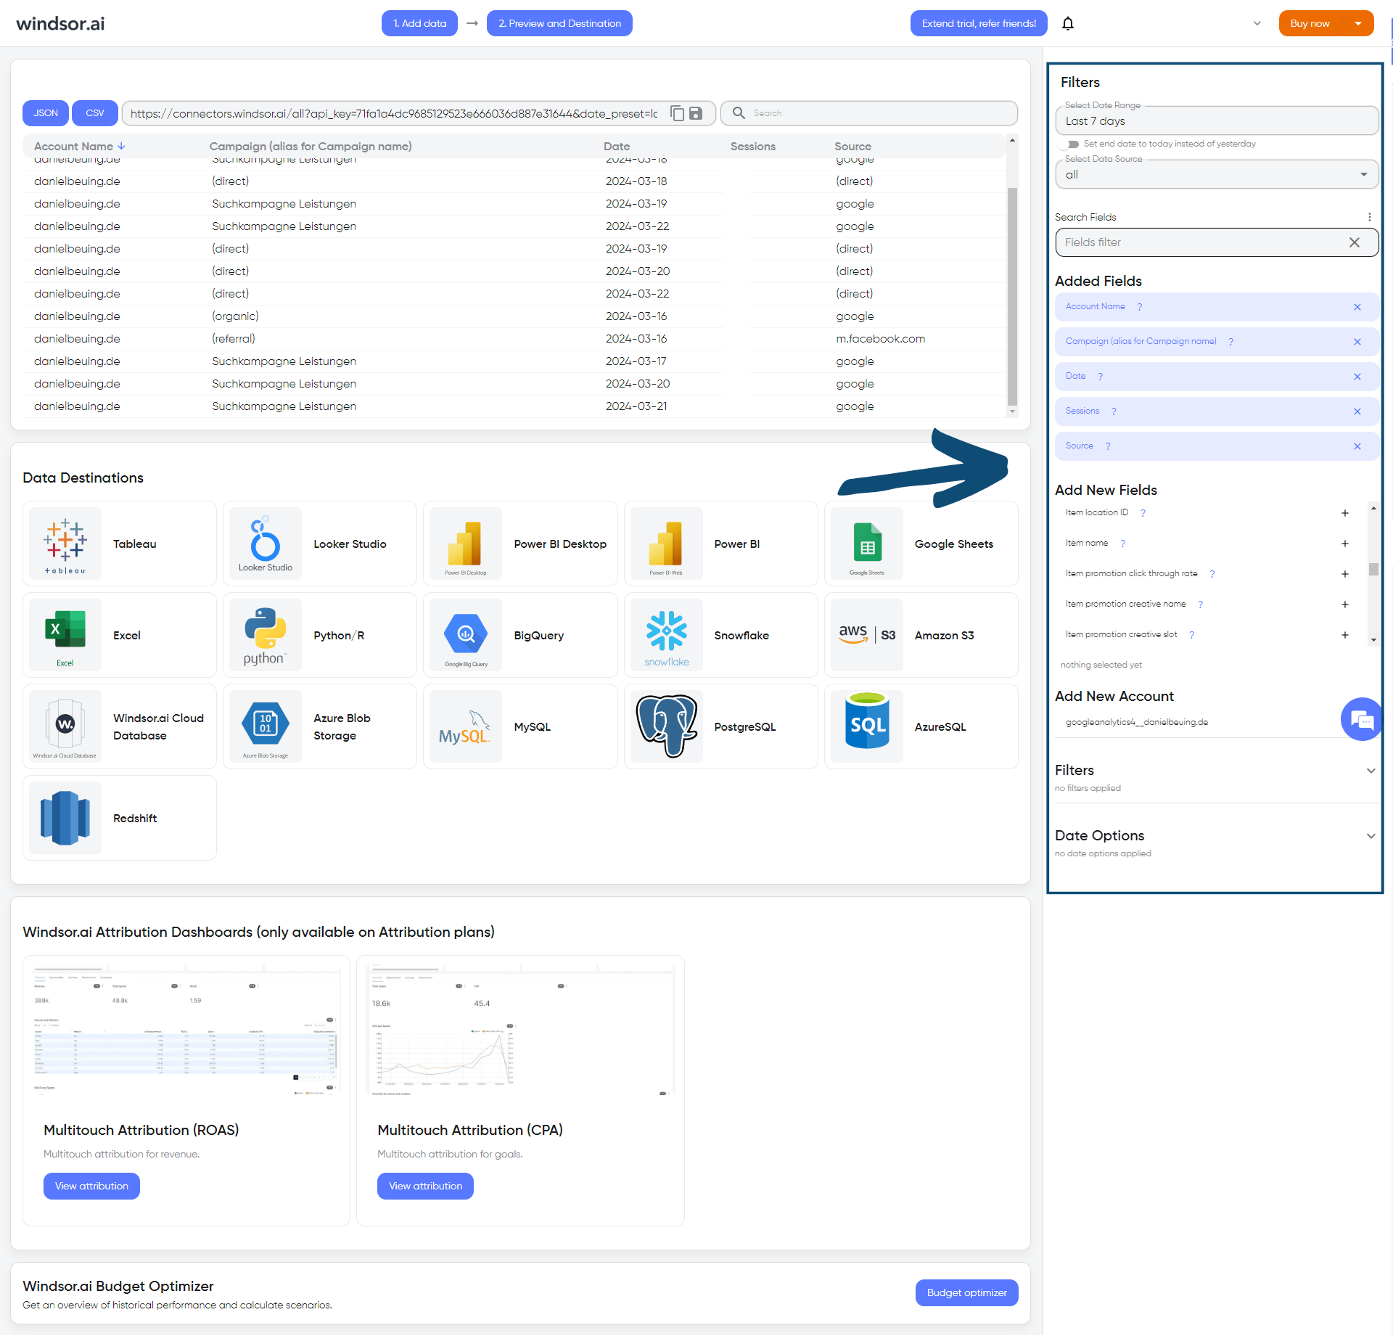Click the Buy now button

coord(1310,23)
